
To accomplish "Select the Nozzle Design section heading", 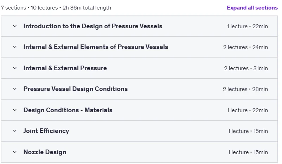I will coord(45,152).
